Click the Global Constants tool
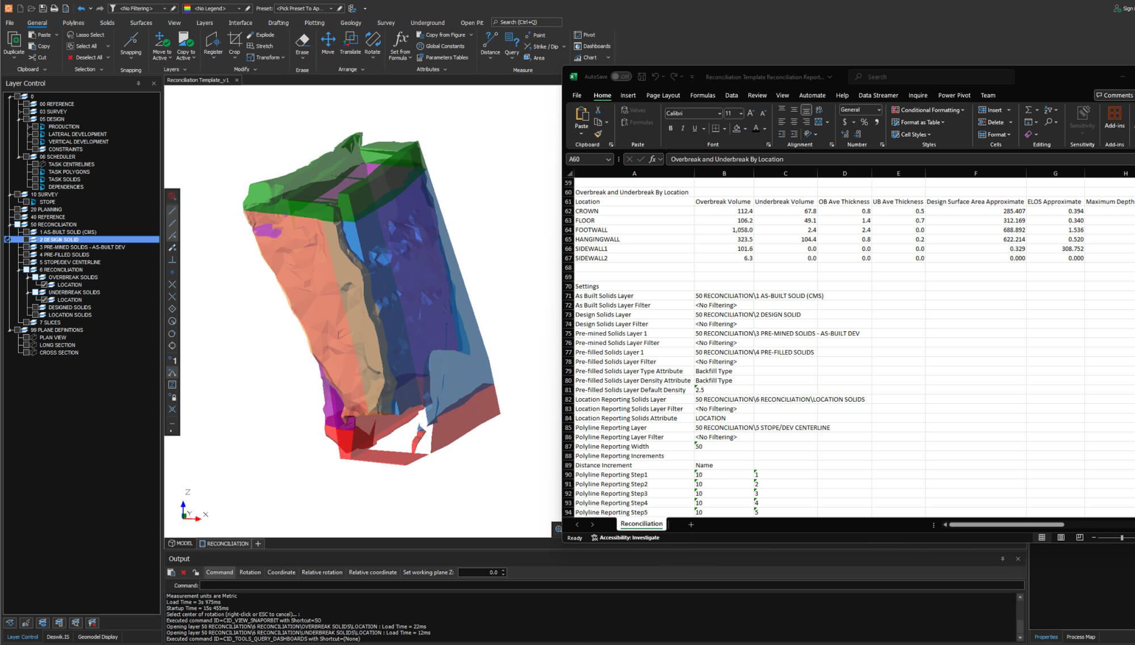The image size is (1135, 645). pos(440,46)
